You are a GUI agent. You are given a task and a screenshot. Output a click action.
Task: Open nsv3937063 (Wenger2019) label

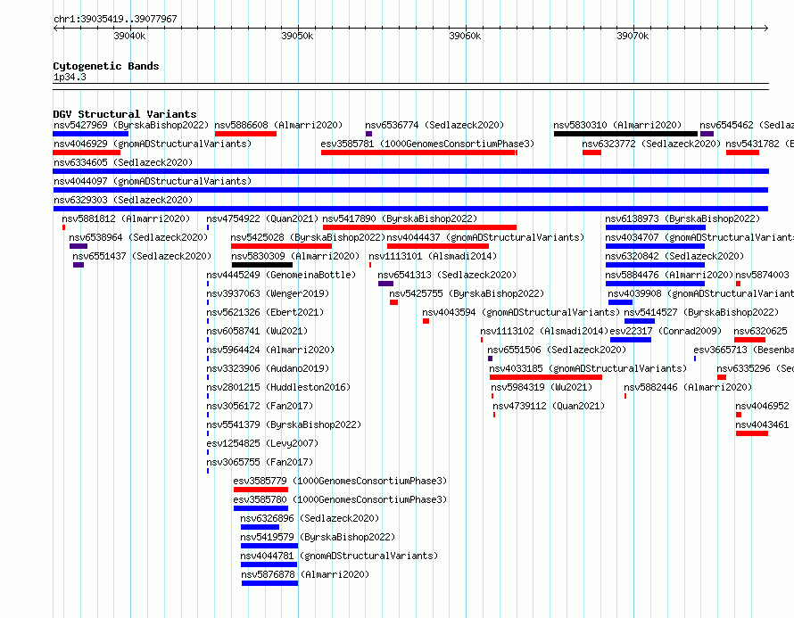268,293
